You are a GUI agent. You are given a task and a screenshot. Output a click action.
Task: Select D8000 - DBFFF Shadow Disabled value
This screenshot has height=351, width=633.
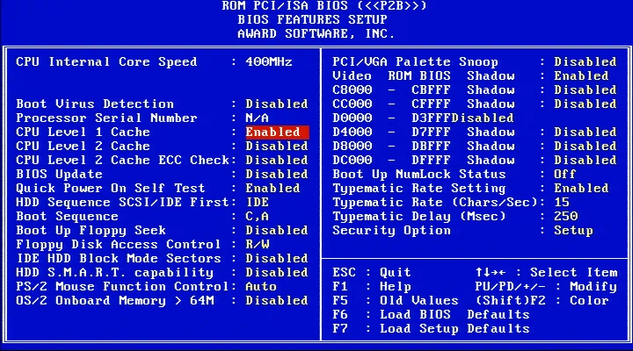pos(586,146)
